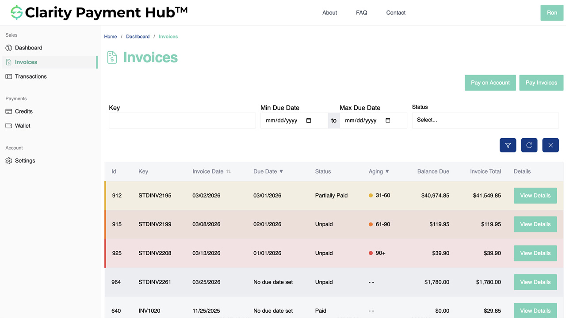Click the Transactions card icon in sidebar
Viewport: 566px width, 318px height.
tap(8, 76)
